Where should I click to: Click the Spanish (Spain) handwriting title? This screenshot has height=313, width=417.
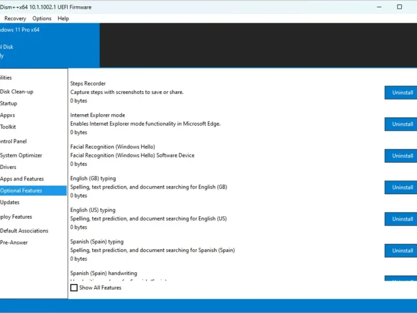pyautogui.click(x=104, y=273)
